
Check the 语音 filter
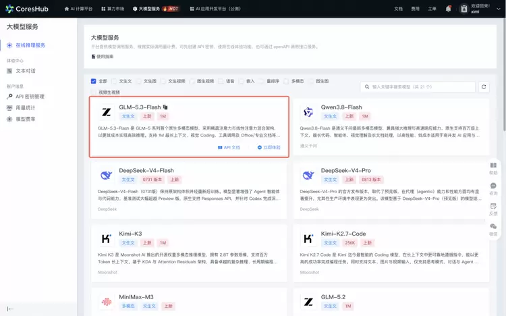point(221,81)
